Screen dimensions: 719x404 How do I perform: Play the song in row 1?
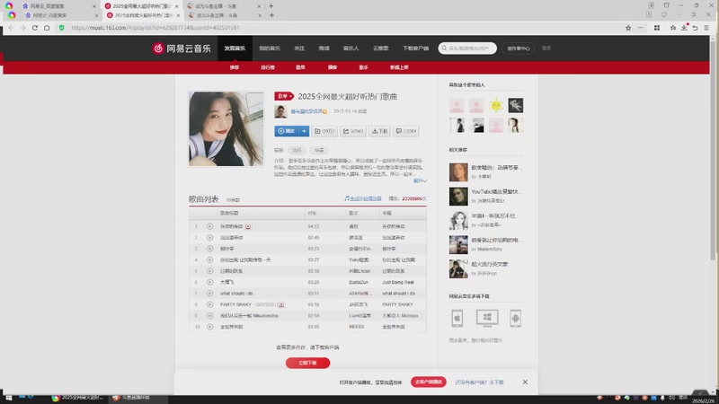[x=209, y=226]
